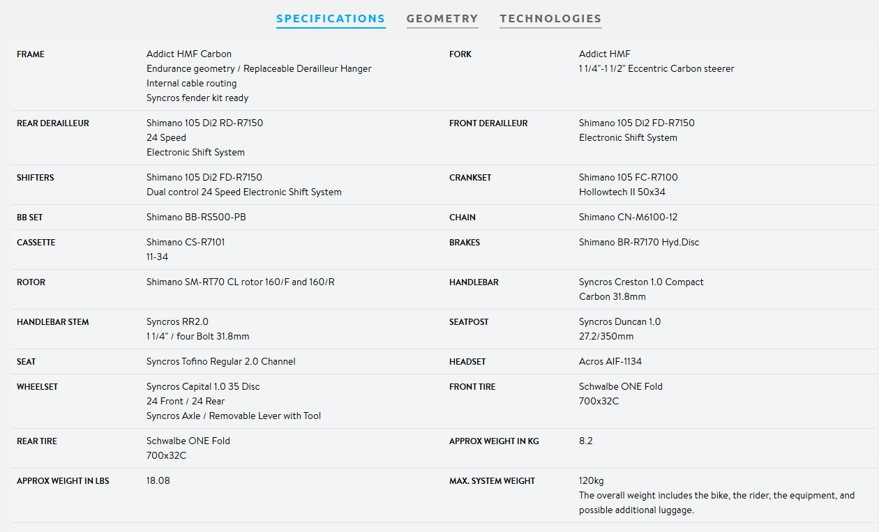
Task: Select the Syncros Creston 1.0 Compact handlebar text
Action: 641,282
